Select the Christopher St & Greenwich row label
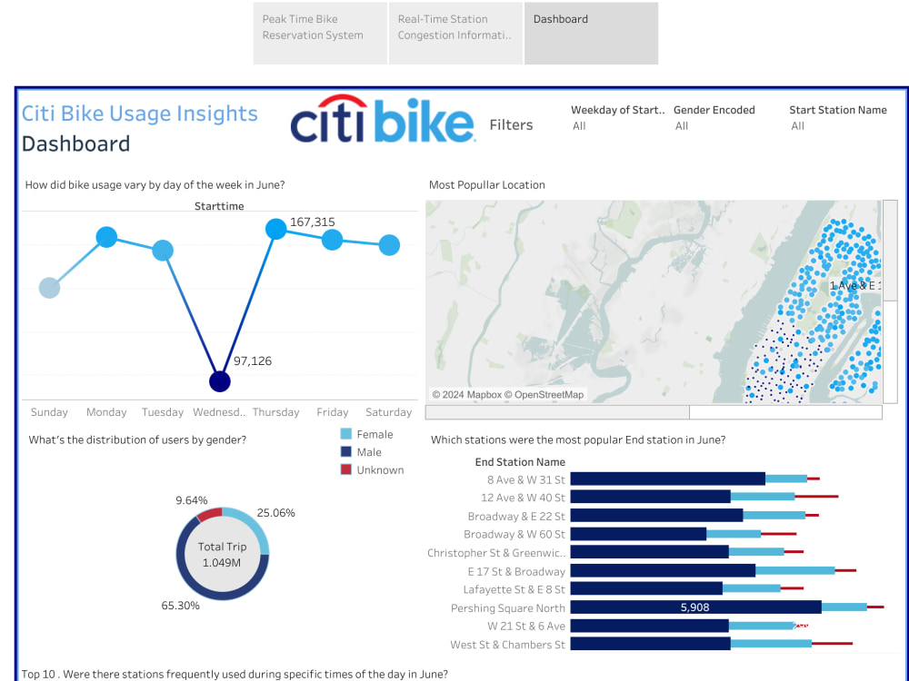Screen dimensions: 909x681 496,553
